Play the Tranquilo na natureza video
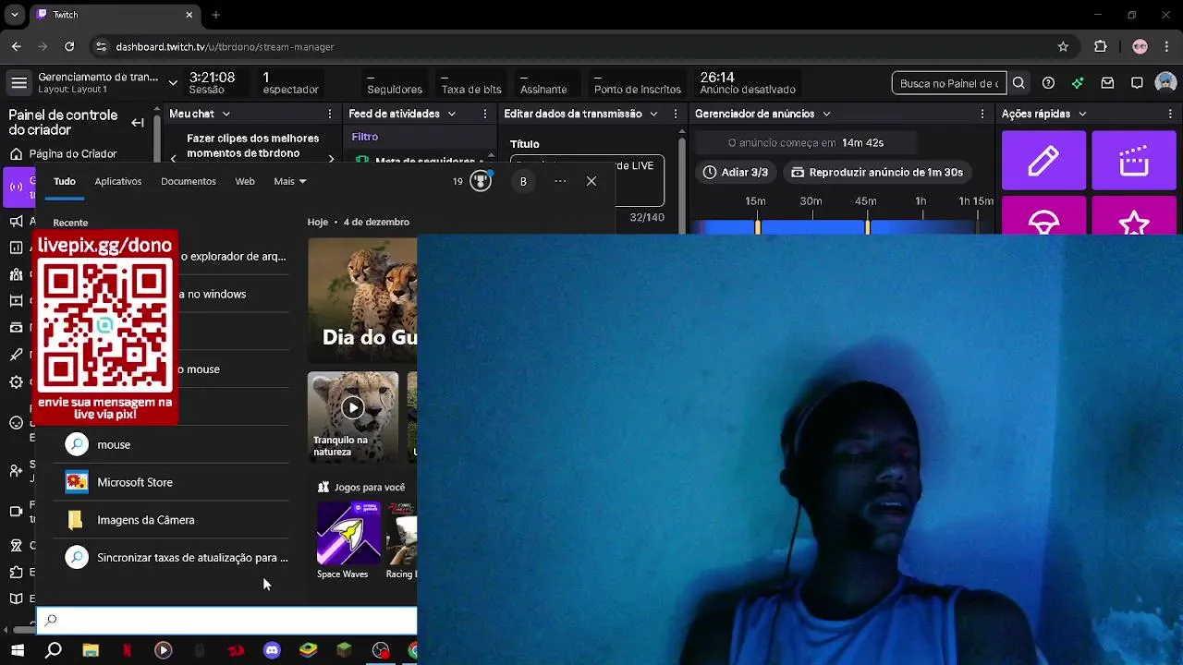This screenshot has height=665, width=1183. click(x=353, y=407)
